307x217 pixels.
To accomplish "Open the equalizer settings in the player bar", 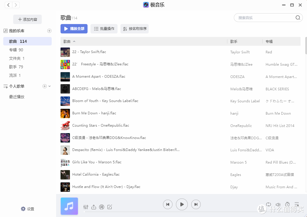I will pyautogui.click(x=85, y=207).
